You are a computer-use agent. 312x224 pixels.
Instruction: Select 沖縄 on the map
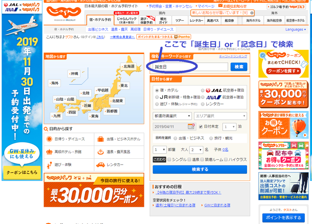point(74,73)
